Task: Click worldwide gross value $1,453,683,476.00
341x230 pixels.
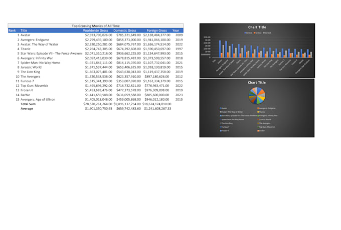Action: click(x=98, y=90)
